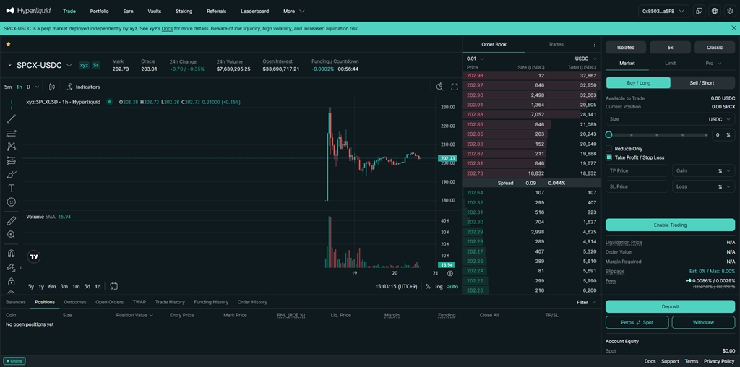Image resolution: width=740 pixels, height=367 pixels.
Task: Click the order size slider handle
Action: tap(608, 135)
